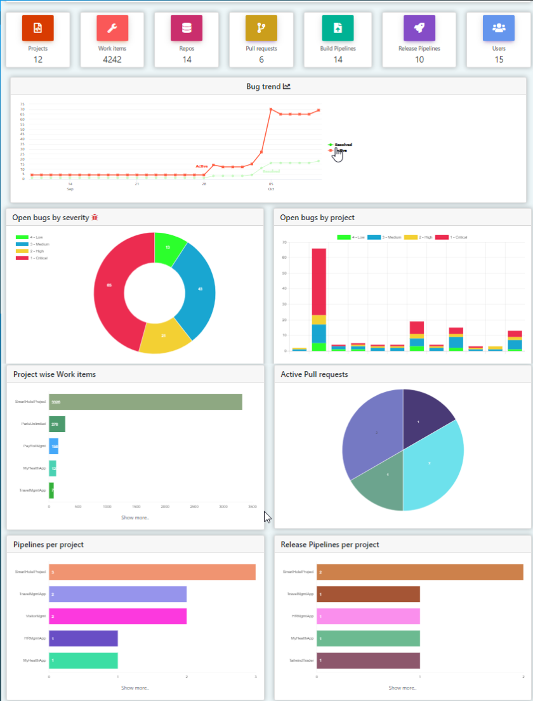
Task: Click the VisitorMgmt magenta bar in Pipelines per project
Action: (117, 616)
